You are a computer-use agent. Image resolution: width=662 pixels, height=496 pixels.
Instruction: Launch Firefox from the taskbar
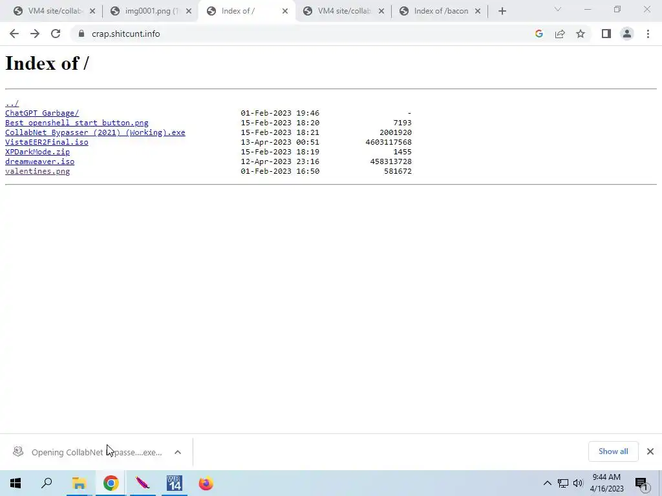pyautogui.click(x=206, y=483)
